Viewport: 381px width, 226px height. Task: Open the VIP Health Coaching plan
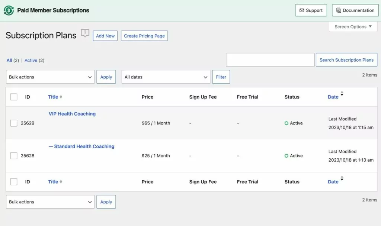(x=72, y=114)
